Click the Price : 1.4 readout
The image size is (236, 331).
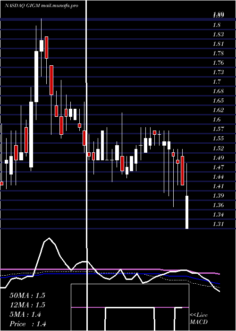[x=28, y=324]
